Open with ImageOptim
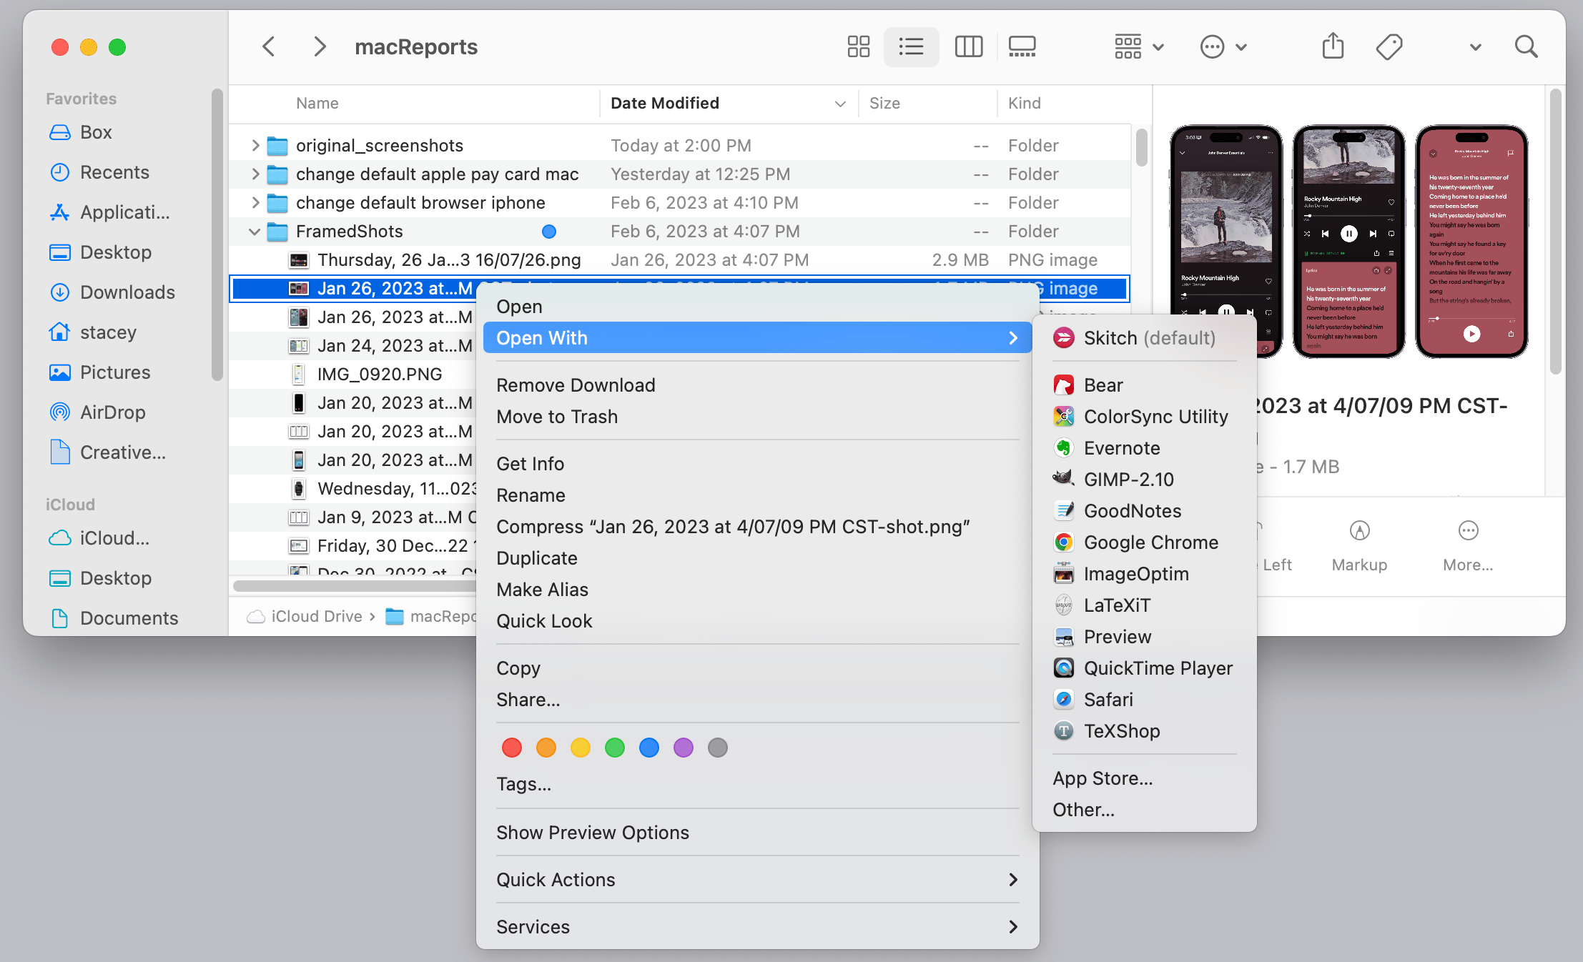Viewport: 1583px width, 962px height. [x=1144, y=574]
